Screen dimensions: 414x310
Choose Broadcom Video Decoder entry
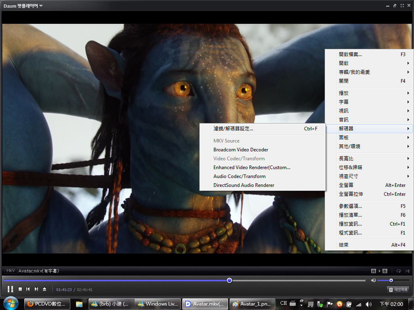click(241, 150)
